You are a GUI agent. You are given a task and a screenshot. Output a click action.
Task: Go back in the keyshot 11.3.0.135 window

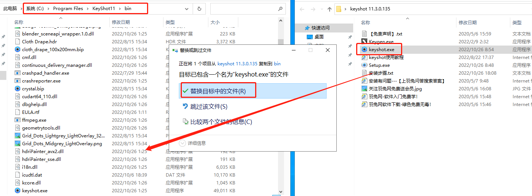(x=302, y=9)
